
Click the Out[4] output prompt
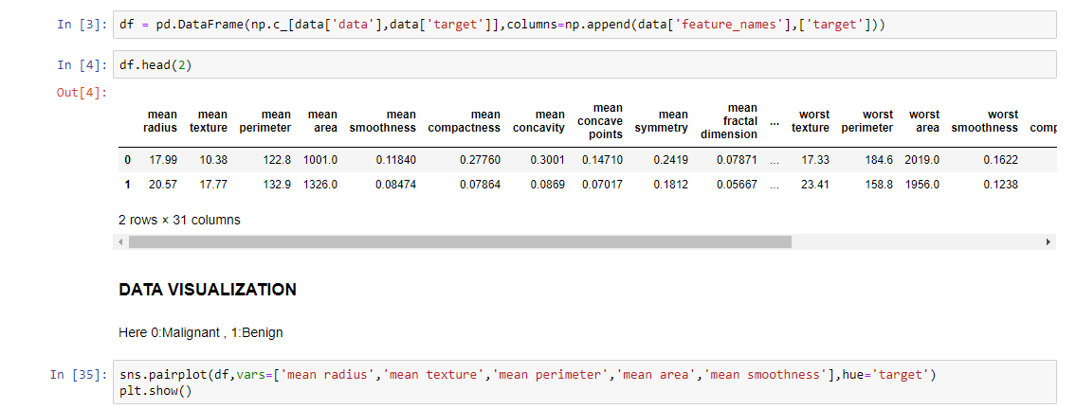tap(82, 93)
